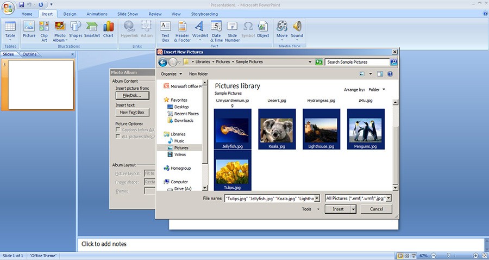Insert a SmartArt graphic

pos(92,29)
